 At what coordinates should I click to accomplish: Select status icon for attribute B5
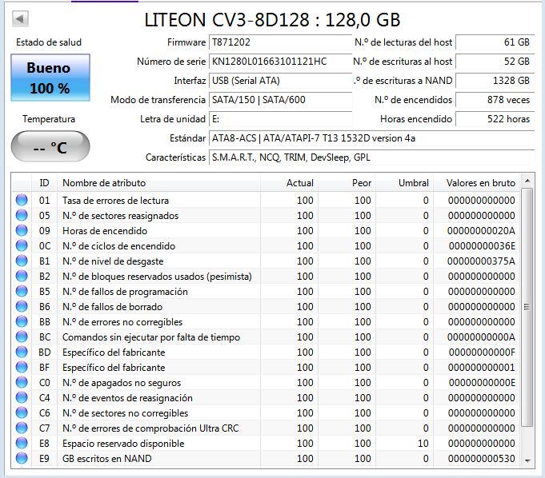[x=22, y=292]
